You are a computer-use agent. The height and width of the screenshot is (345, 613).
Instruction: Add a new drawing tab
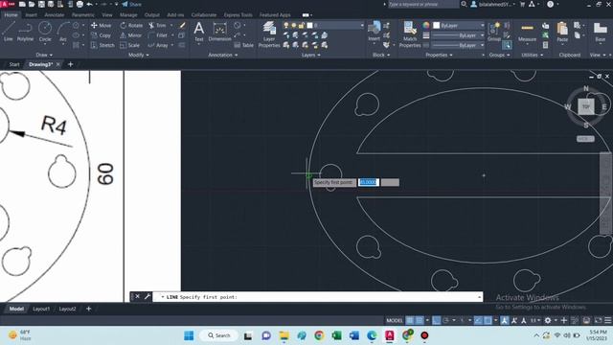coord(70,64)
